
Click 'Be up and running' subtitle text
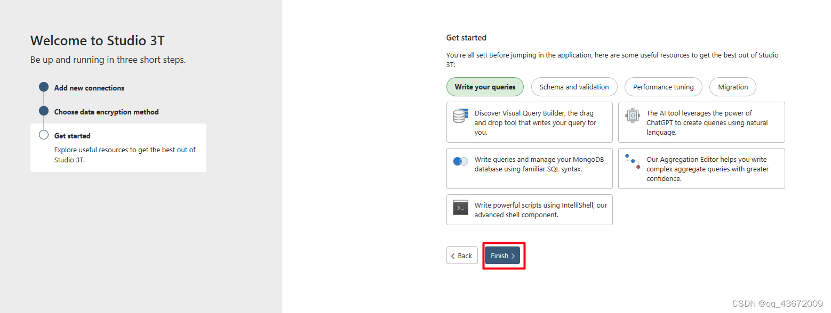pyautogui.click(x=108, y=60)
